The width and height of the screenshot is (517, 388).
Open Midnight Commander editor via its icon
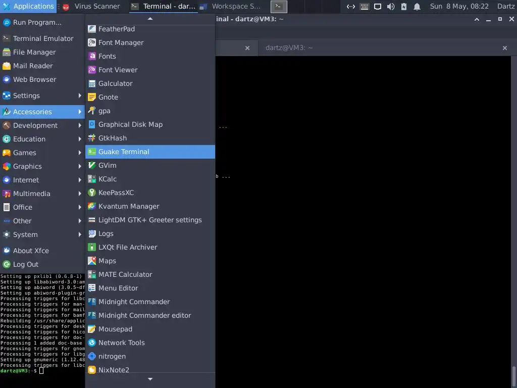coord(92,315)
